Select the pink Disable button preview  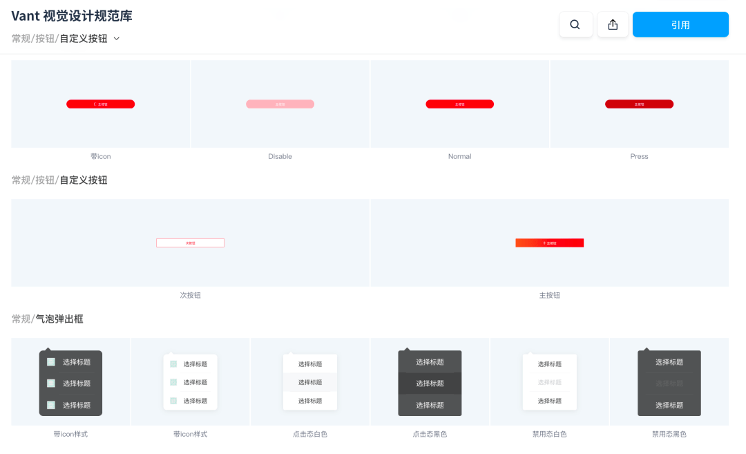click(x=280, y=104)
